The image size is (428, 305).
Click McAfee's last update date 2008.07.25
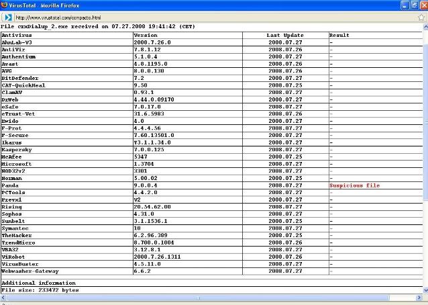click(285, 157)
